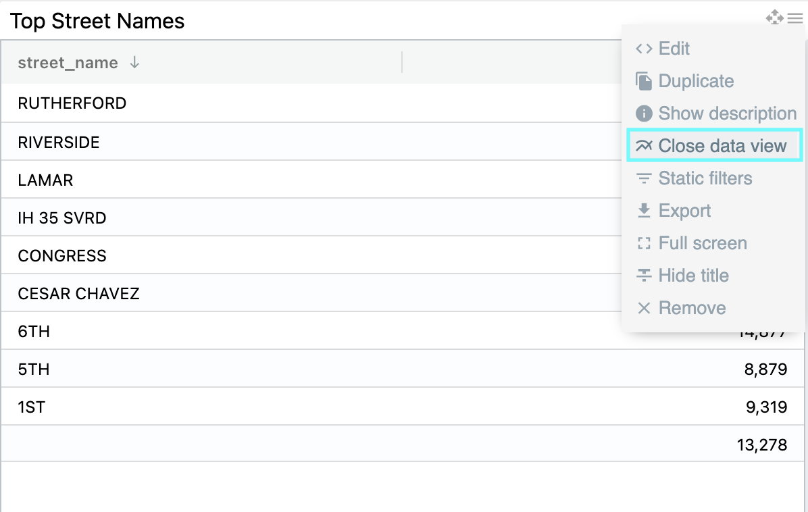Open the hamburger panel menu icon
The image size is (808, 512).
[794, 18]
